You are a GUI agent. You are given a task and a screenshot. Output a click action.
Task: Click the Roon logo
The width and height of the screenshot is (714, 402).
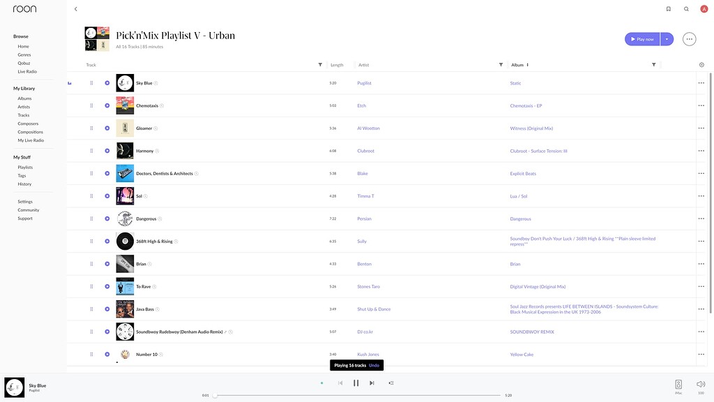click(x=24, y=9)
